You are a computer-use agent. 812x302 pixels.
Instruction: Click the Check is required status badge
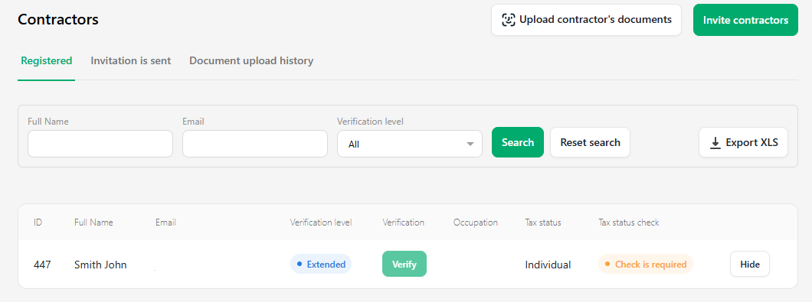coord(646,265)
